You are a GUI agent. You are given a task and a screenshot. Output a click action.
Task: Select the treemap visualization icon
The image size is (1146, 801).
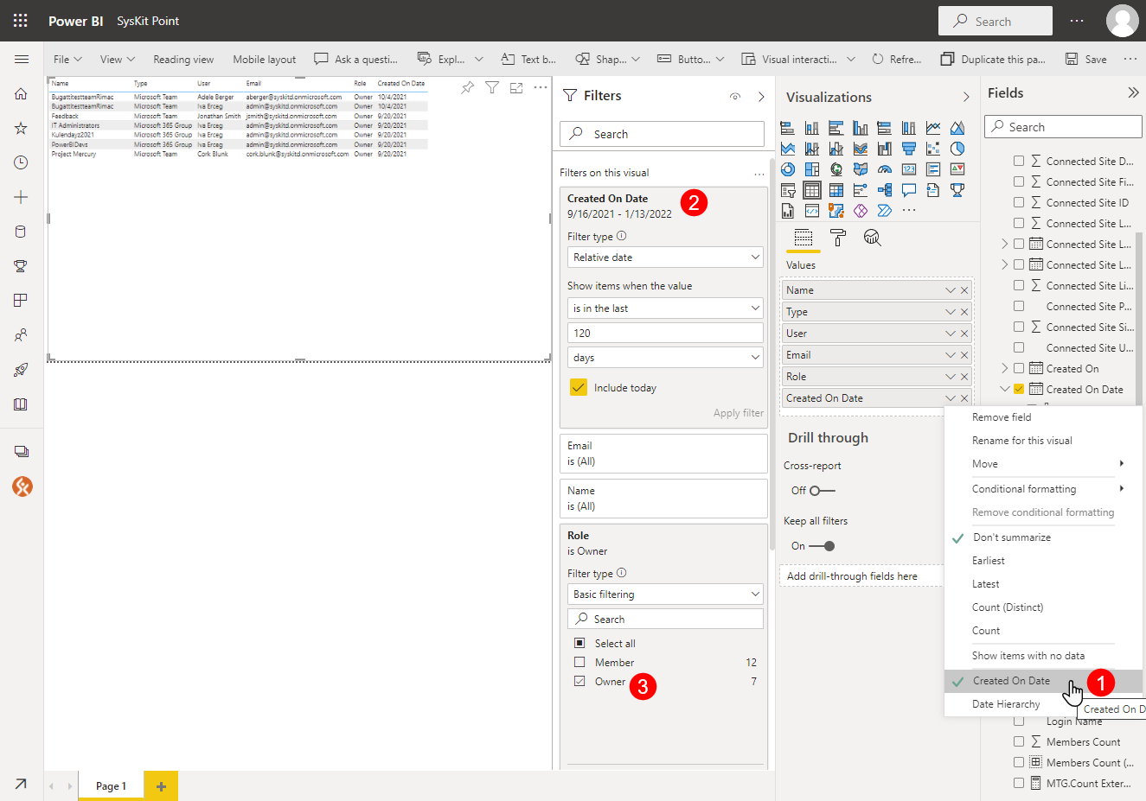812,169
